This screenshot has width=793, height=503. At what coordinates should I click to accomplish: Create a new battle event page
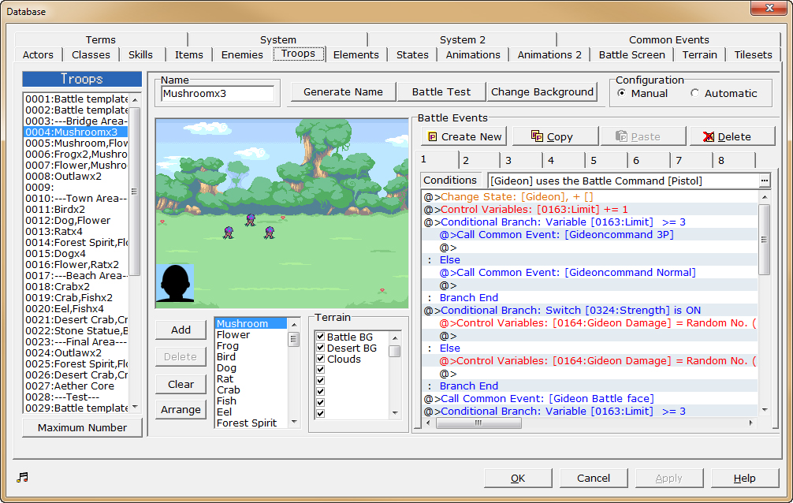click(x=464, y=136)
